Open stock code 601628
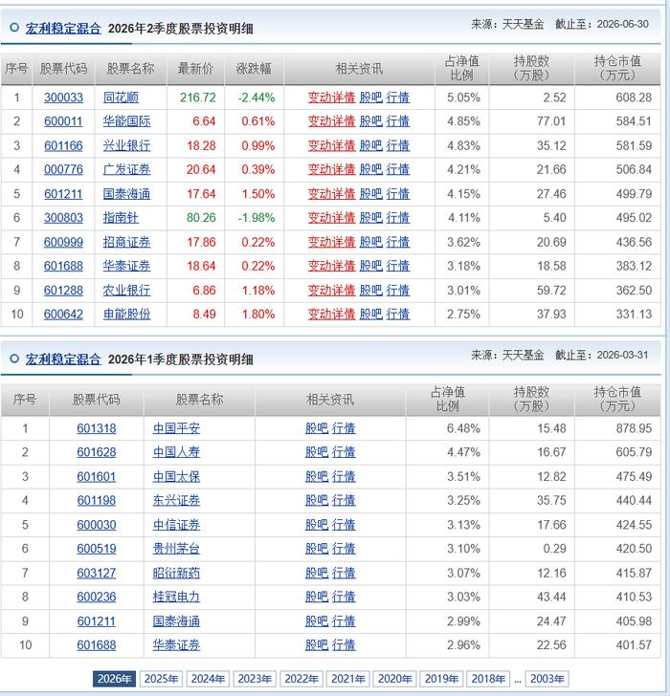 97,452
